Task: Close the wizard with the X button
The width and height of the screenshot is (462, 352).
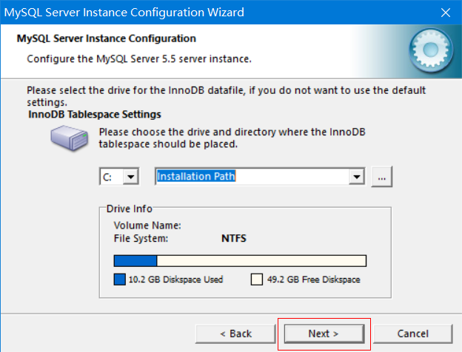Action: click(446, 13)
